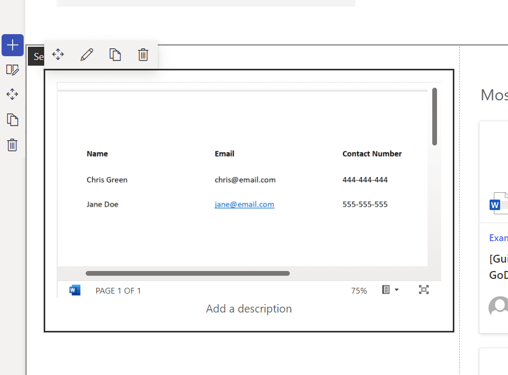The width and height of the screenshot is (508, 375).
Task: Click the Word file icon in right card
Action: (499, 203)
